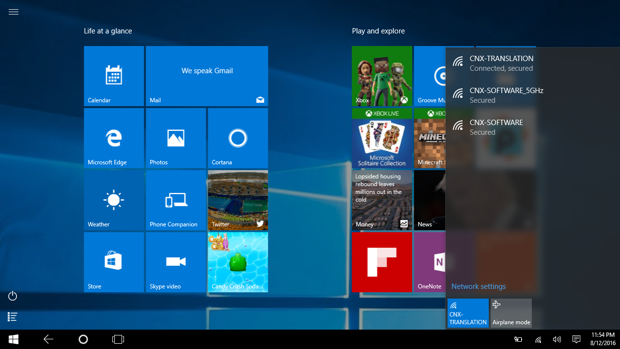The image size is (620, 349).
Task: Open the Mail tile
Action: 207,76
